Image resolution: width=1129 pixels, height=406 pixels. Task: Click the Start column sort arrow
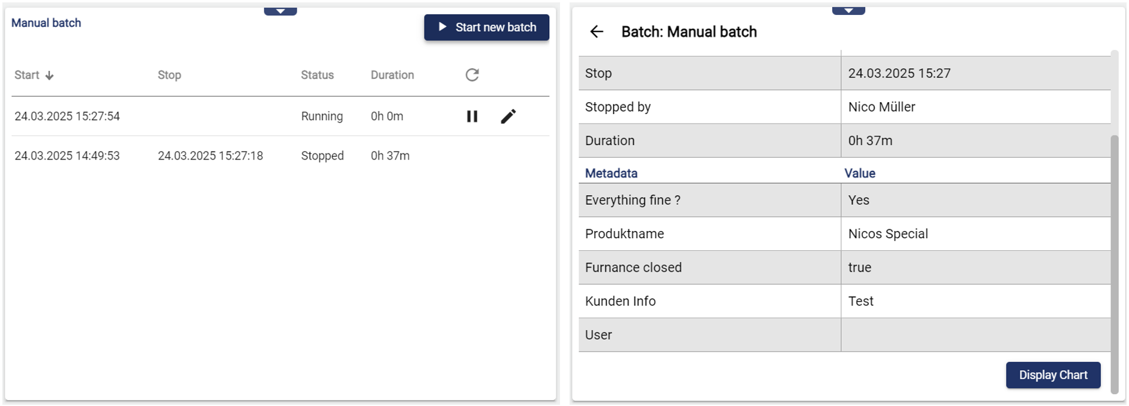(x=50, y=75)
